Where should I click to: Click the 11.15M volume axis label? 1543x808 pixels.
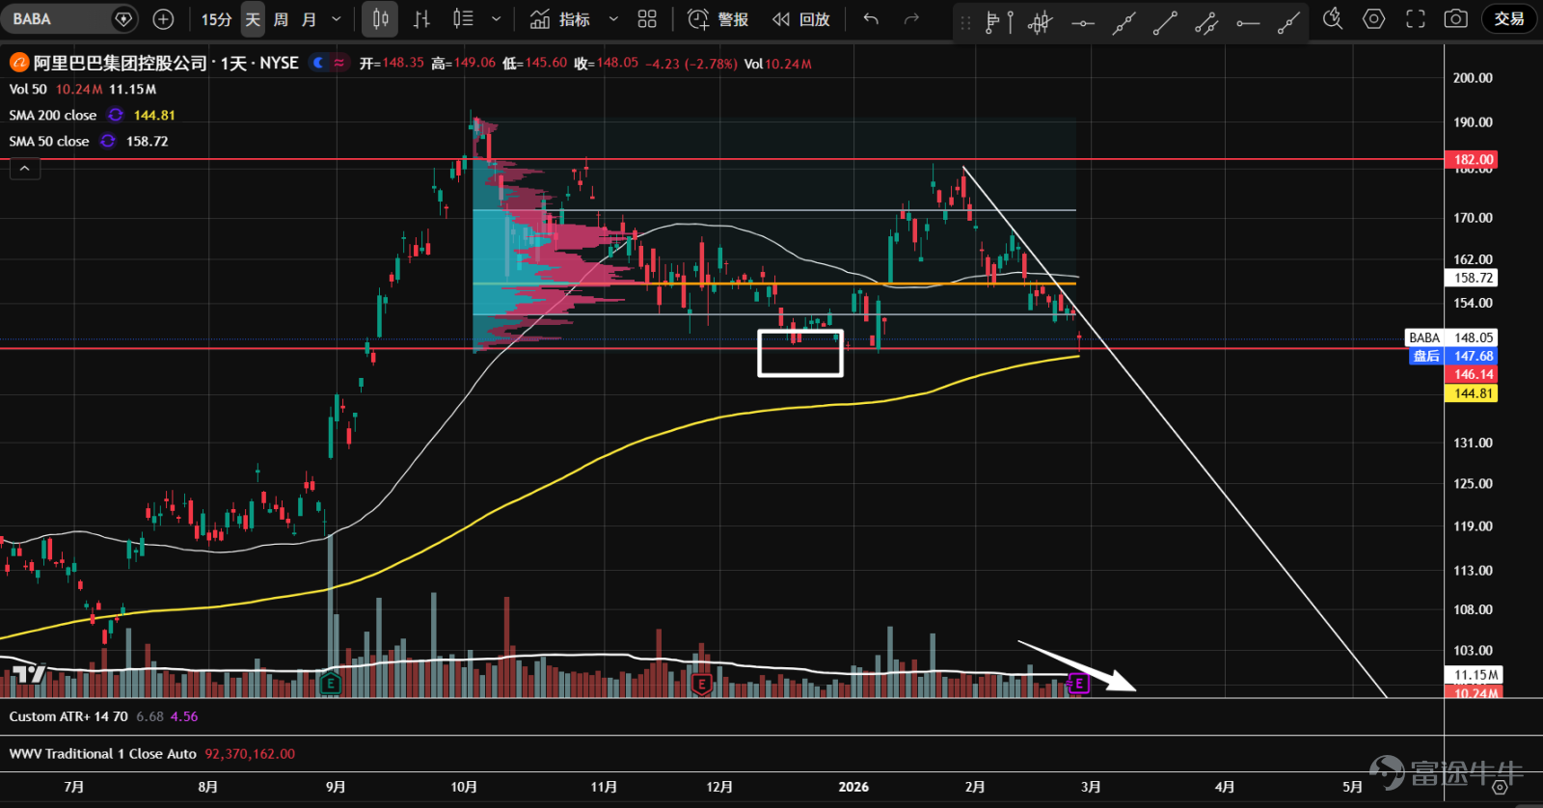click(x=1475, y=675)
